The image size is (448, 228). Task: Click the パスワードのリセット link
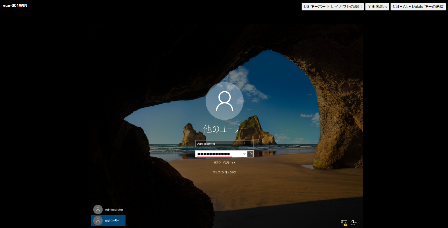pos(225,163)
